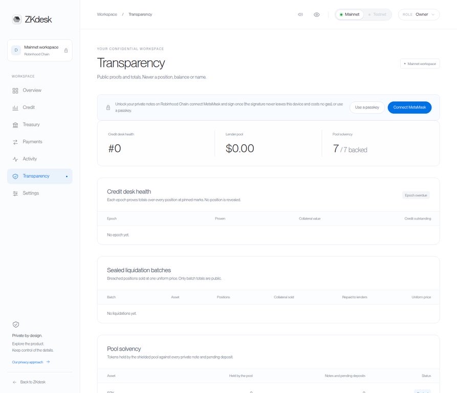The height and width of the screenshot is (393, 457).
Task: Click the Connect MetaMask button
Action: [x=409, y=107]
